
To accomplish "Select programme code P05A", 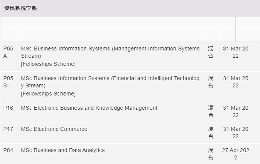I will click(x=8, y=52).
